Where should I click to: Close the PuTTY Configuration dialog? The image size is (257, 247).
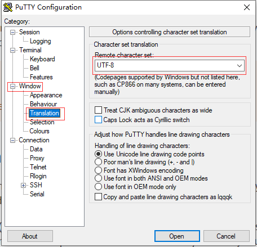tap(247, 7)
